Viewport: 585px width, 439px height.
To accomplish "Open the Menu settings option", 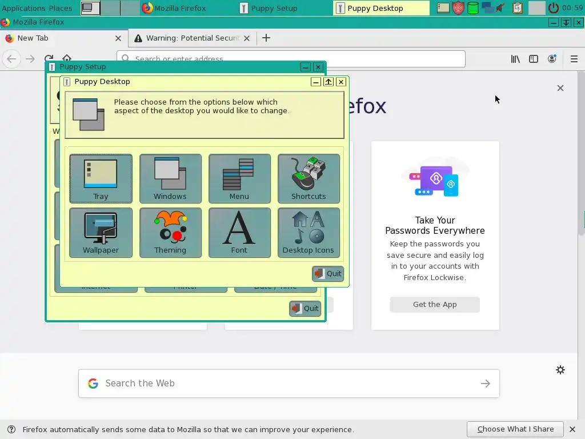I will 239,178.
